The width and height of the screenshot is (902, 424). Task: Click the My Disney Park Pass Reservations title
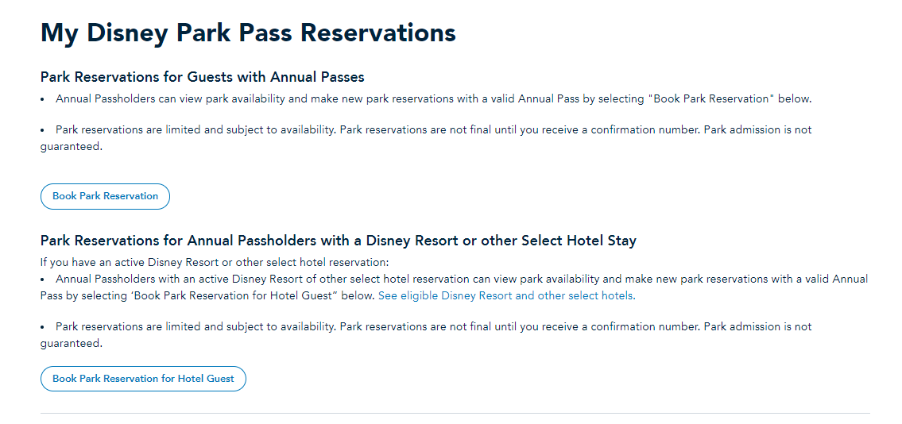(x=248, y=33)
